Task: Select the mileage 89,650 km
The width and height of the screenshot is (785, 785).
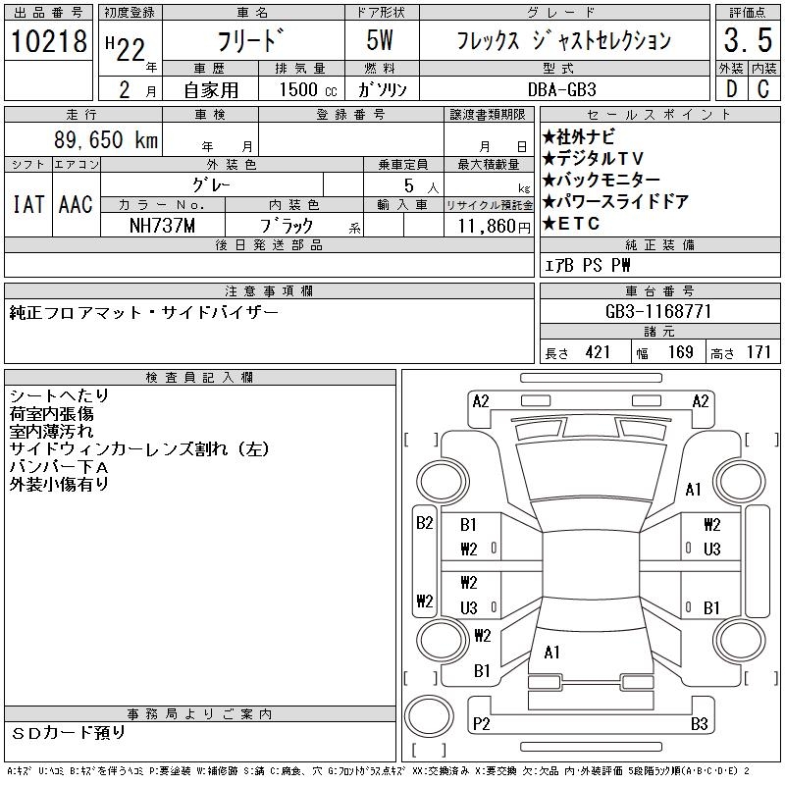Action: (x=106, y=139)
